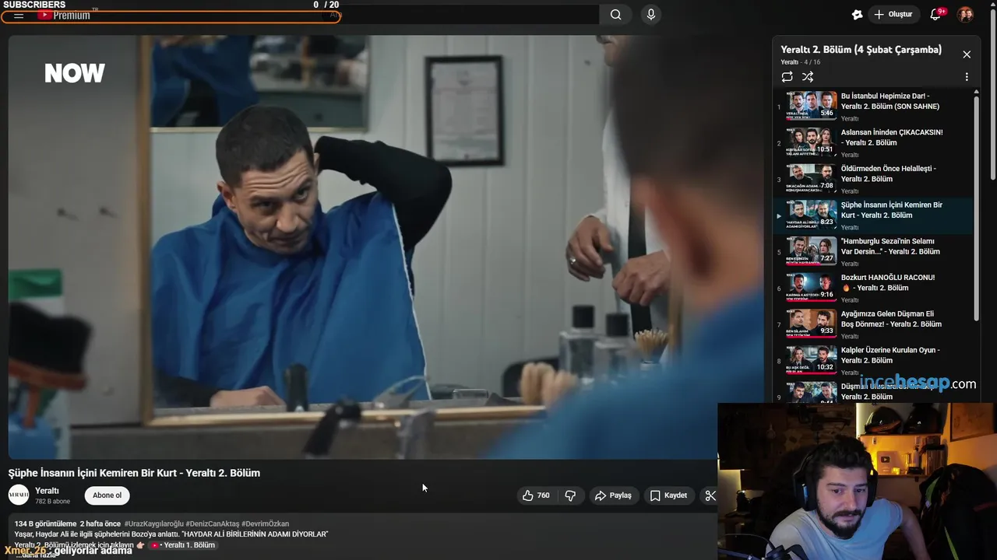Toggle playlist shuffle

point(808,77)
